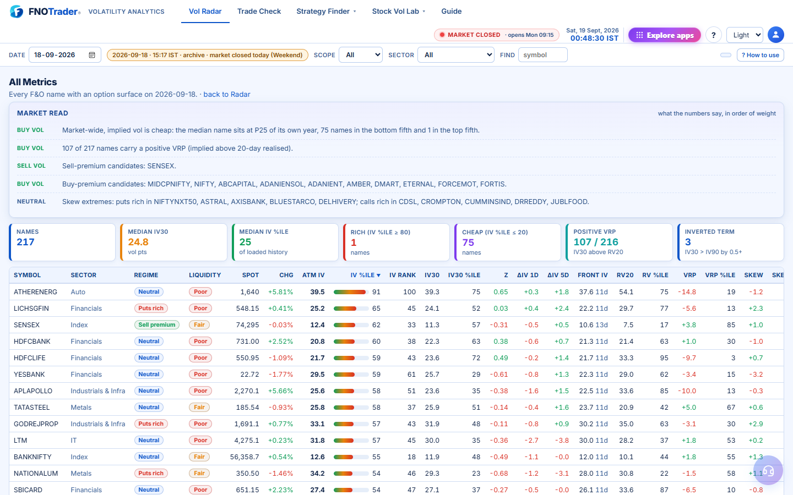Open the Strategy Finder menu
This screenshot has height=495, width=793.
pyautogui.click(x=326, y=11)
